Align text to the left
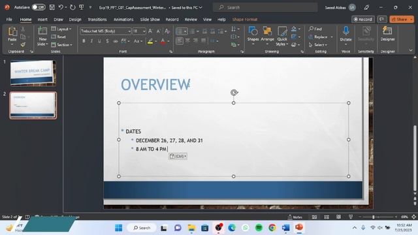This screenshot has height=235, width=418. click(x=180, y=40)
